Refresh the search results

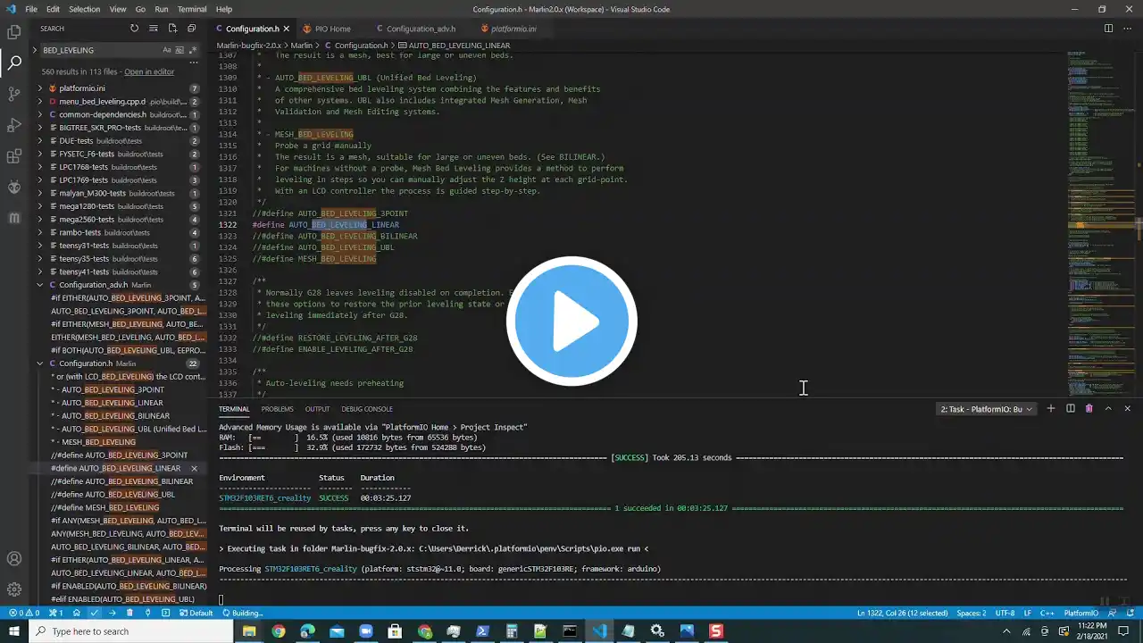[134, 29]
